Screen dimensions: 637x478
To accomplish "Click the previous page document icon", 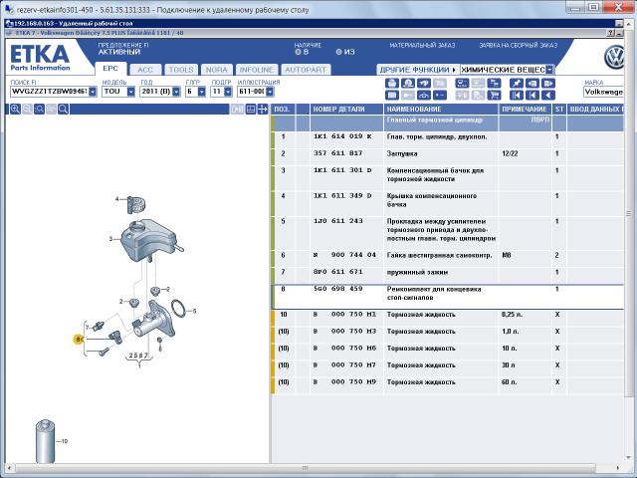I will pyautogui.click(x=532, y=84).
